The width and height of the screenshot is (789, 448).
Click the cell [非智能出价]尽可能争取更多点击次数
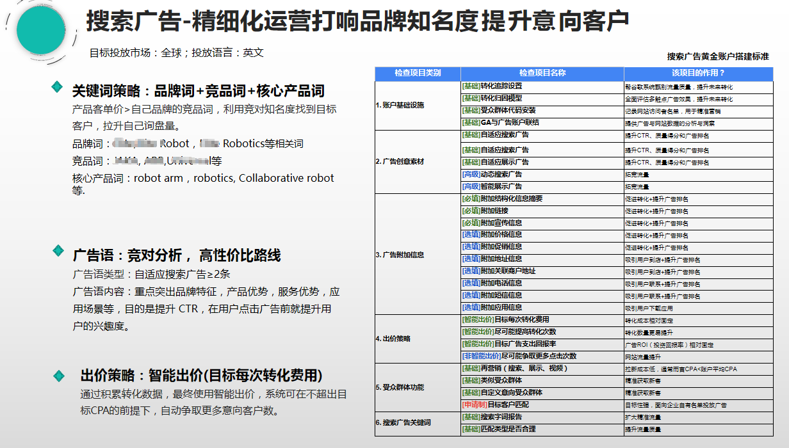[x=542, y=356]
